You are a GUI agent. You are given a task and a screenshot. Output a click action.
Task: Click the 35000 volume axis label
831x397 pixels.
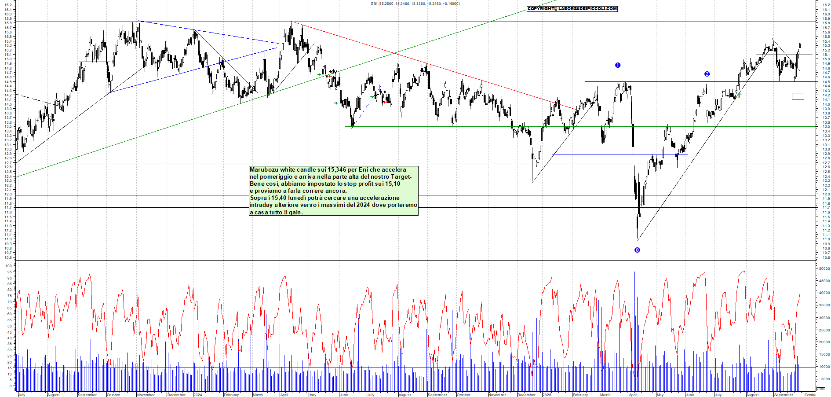(x=824, y=305)
